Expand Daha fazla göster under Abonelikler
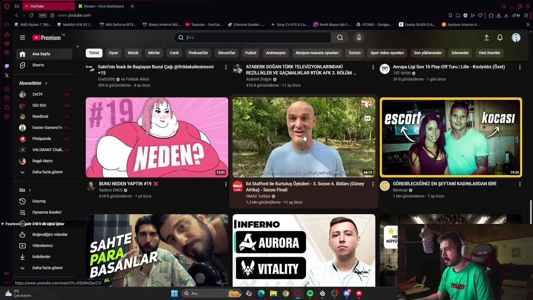 (44, 172)
